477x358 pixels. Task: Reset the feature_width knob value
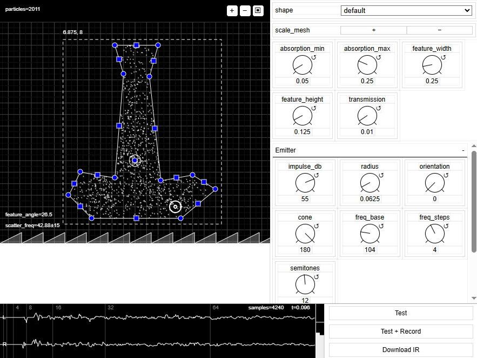tap(444, 57)
